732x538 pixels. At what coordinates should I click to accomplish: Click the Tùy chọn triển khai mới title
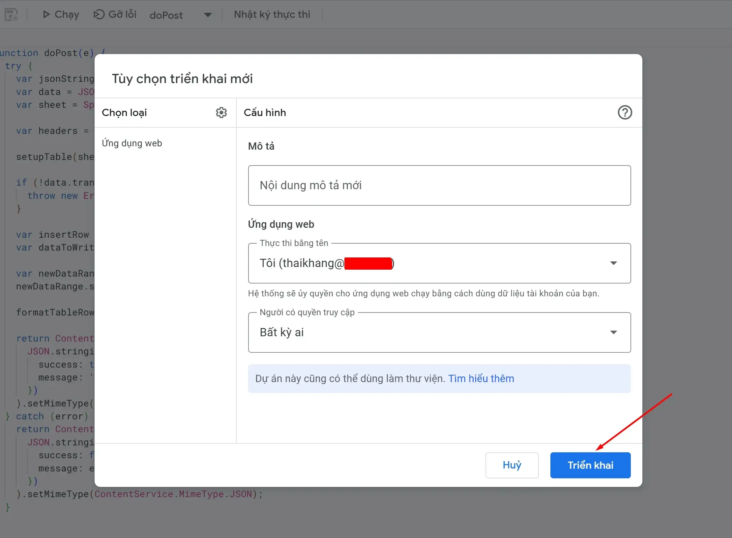[182, 79]
